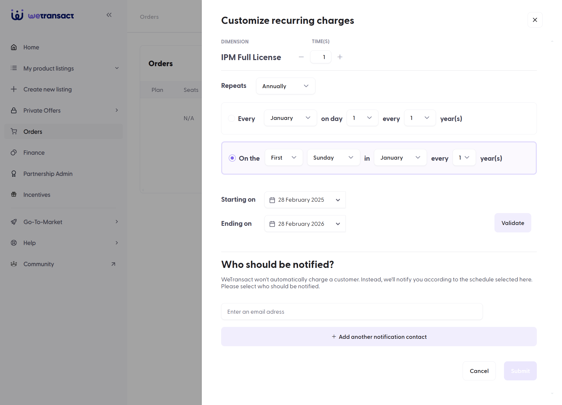Click the Orders breadcrumb in the header
The height and width of the screenshot is (405, 562).
tap(149, 17)
